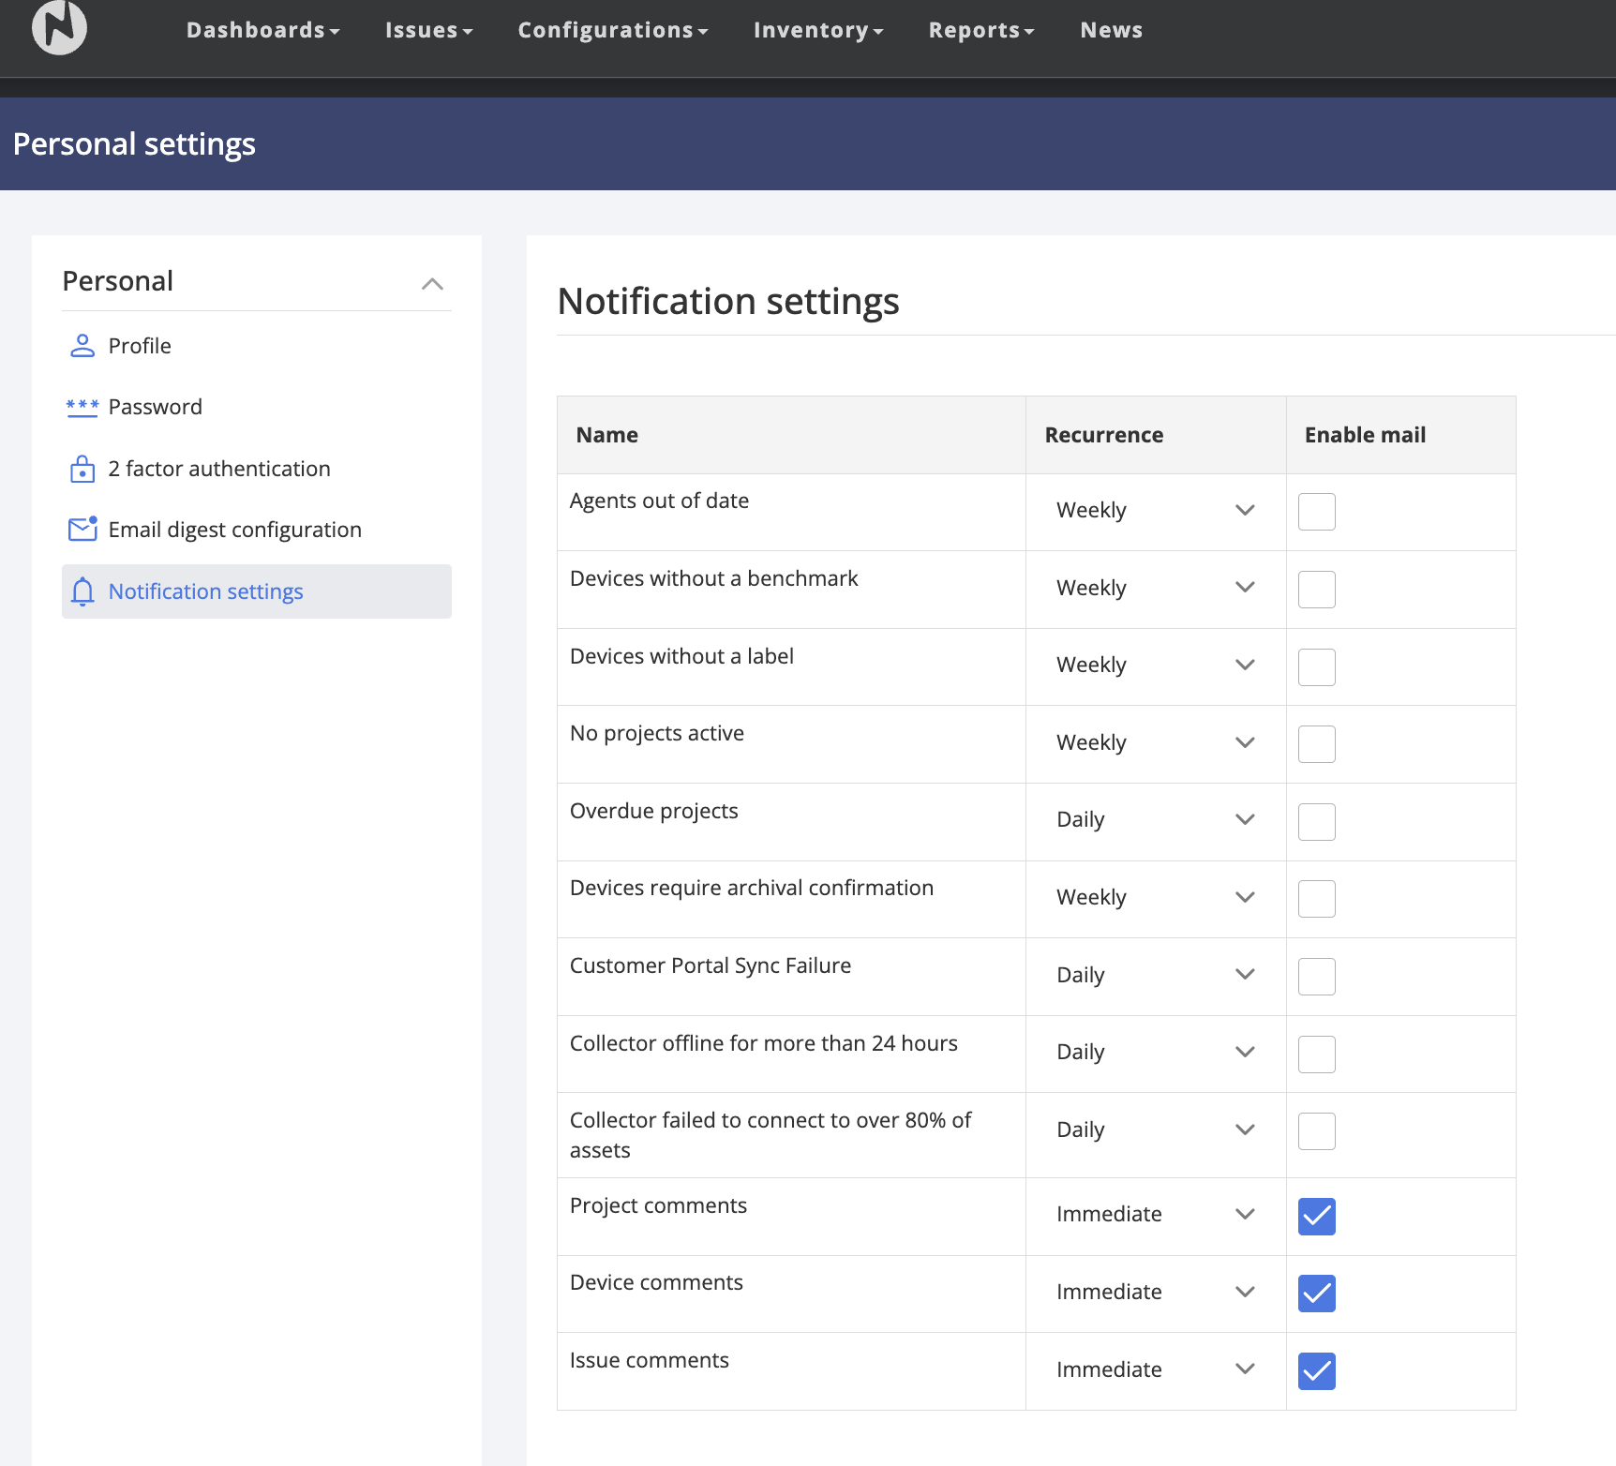Tick the Overdue projects mail checkbox
The height and width of the screenshot is (1466, 1616).
[1316, 822]
